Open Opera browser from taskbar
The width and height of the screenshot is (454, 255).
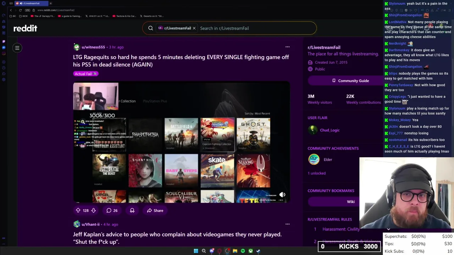(x=220, y=251)
